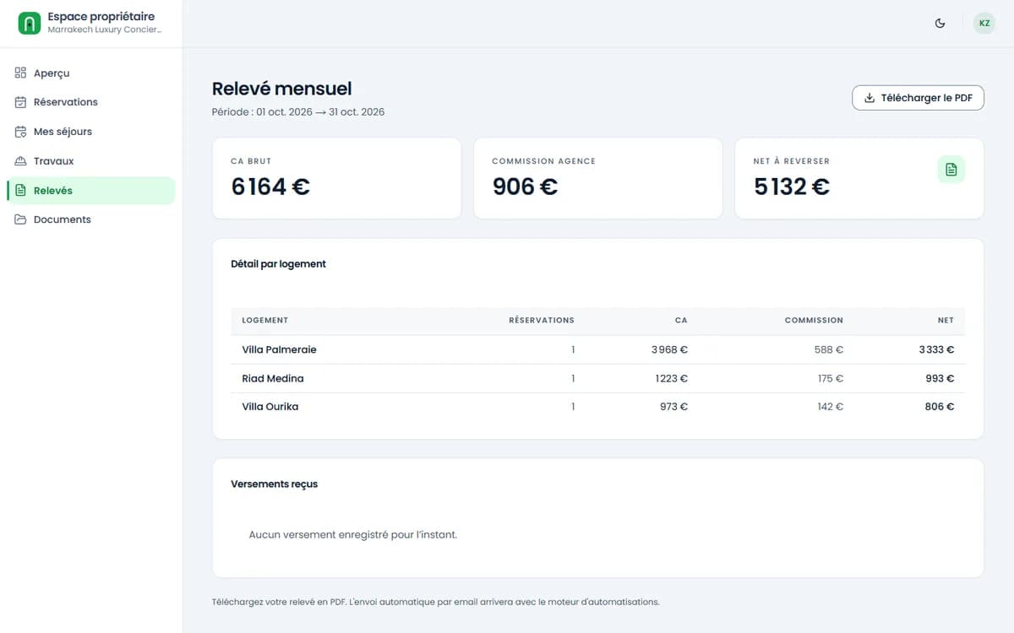Click the Télécharger le PDF button

[x=918, y=98]
